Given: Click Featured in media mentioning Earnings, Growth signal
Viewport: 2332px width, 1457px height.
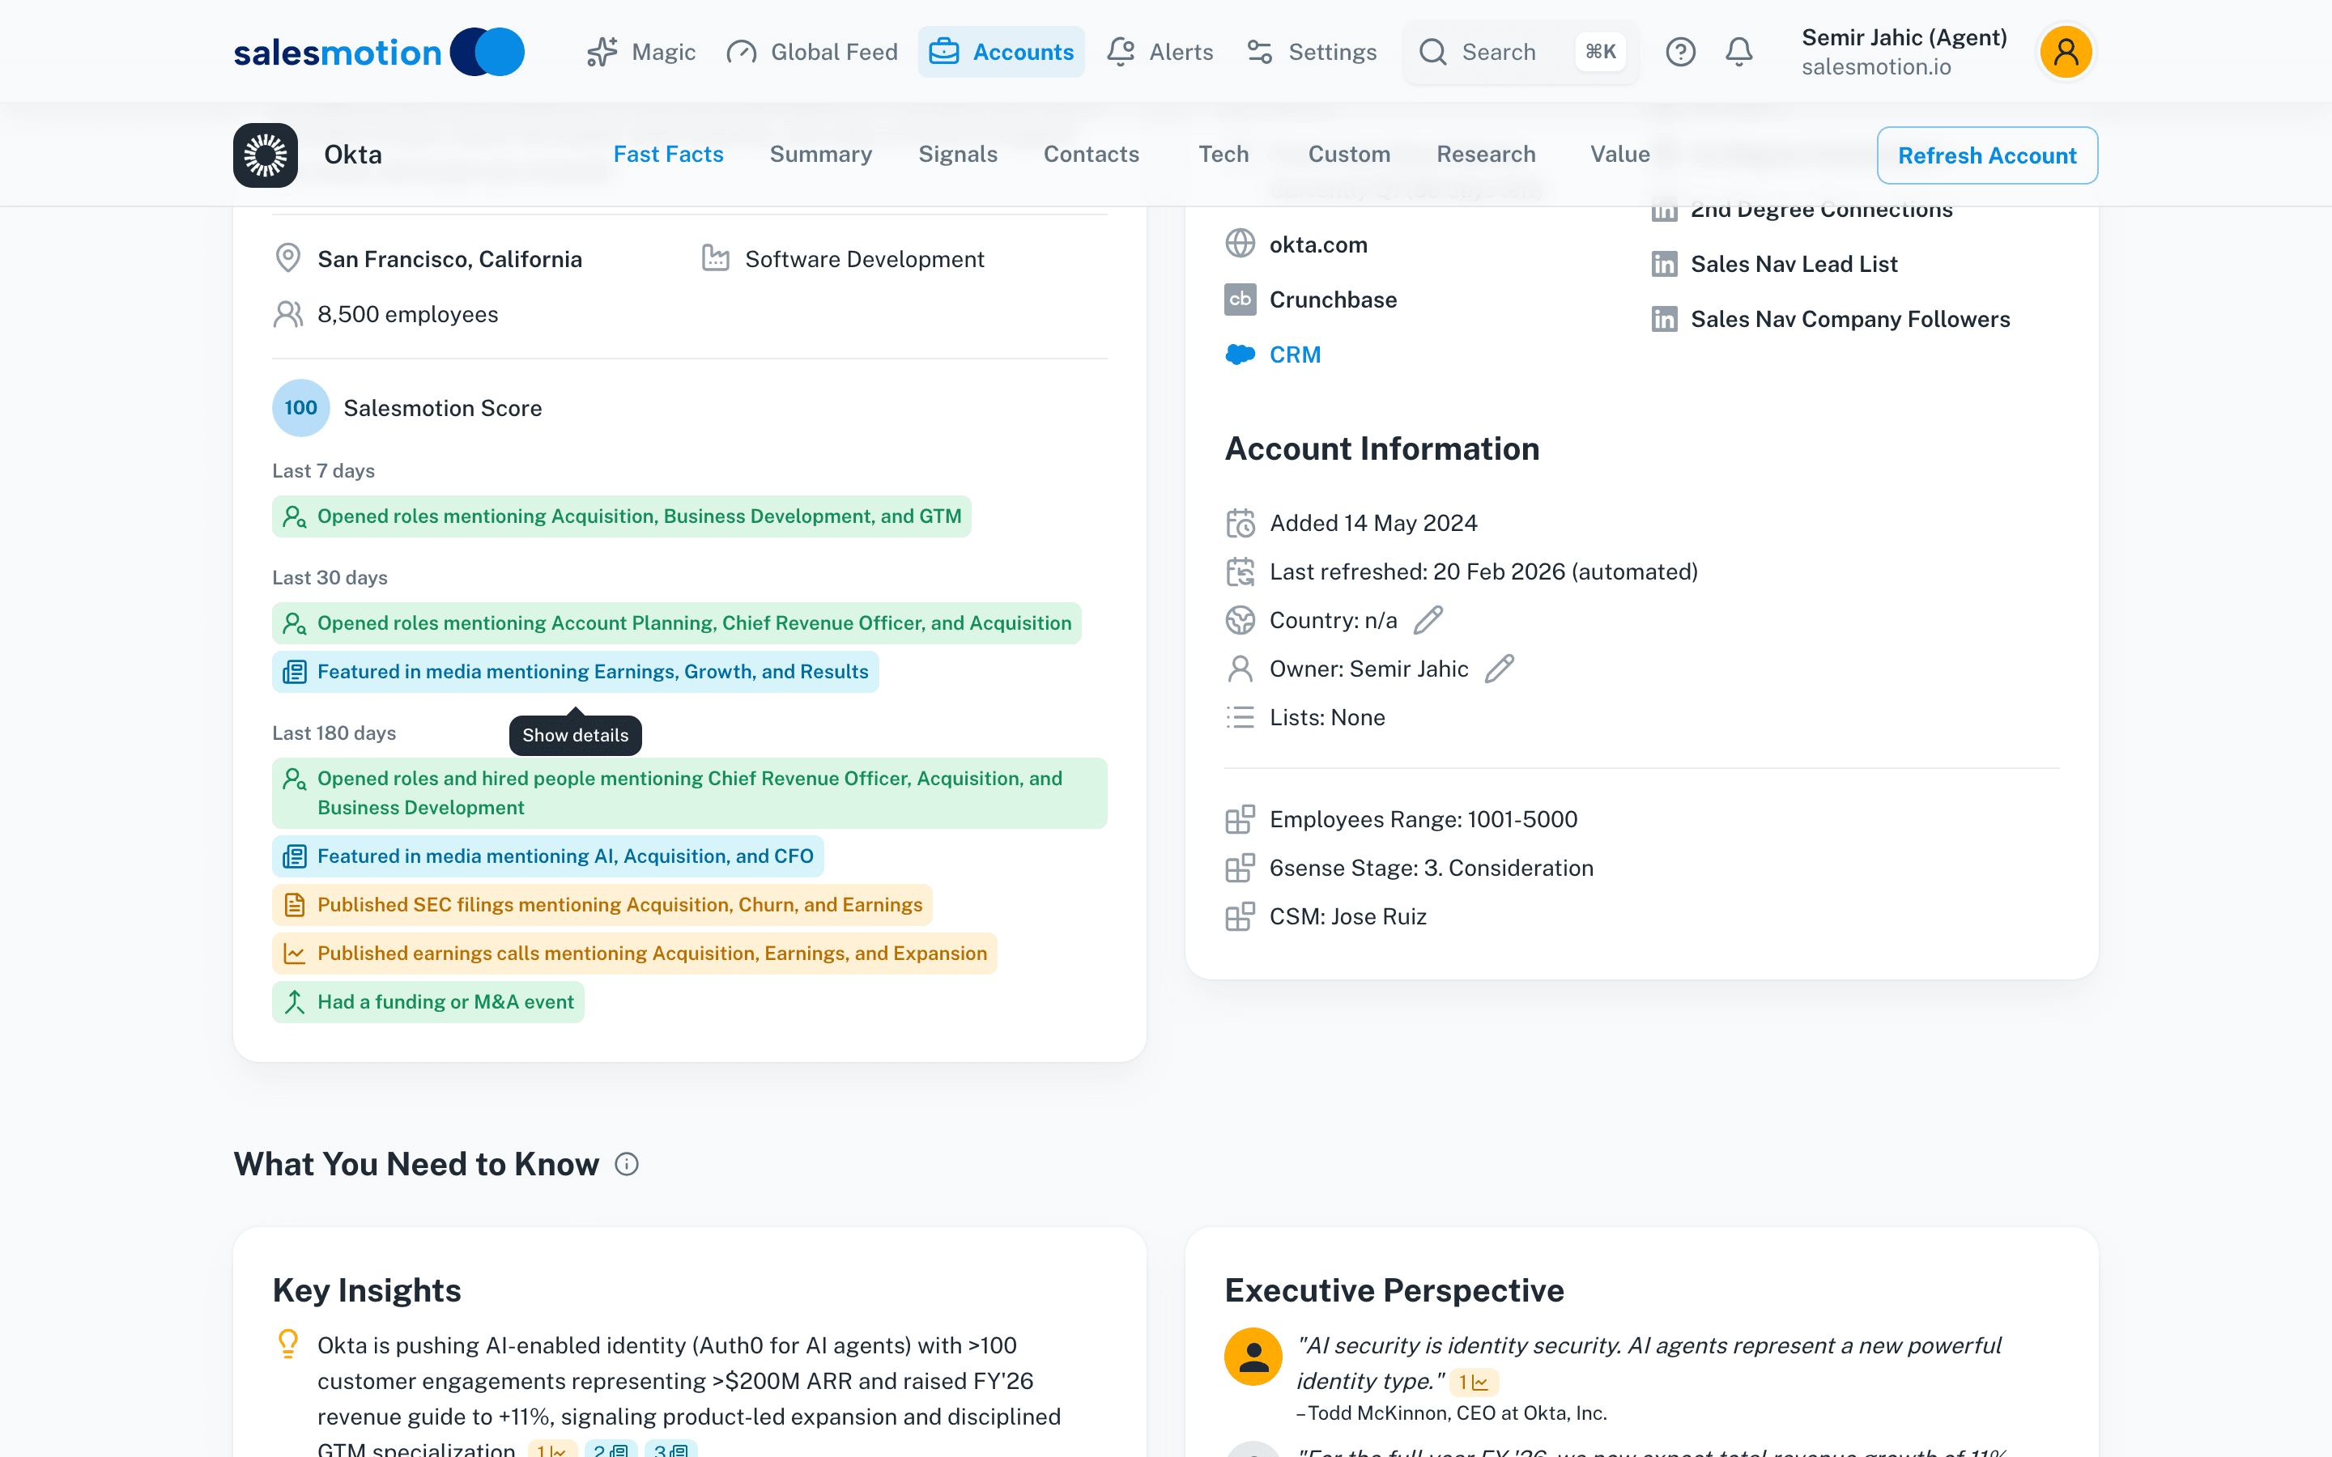Looking at the screenshot, I should [x=575, y=672].
